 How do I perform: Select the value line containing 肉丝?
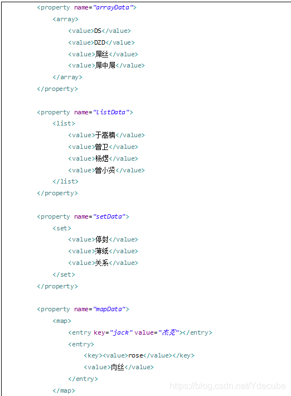point(119,367)
